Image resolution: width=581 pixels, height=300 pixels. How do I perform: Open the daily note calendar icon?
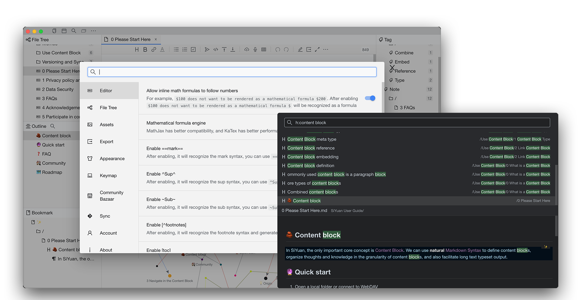tap(64, 31)
